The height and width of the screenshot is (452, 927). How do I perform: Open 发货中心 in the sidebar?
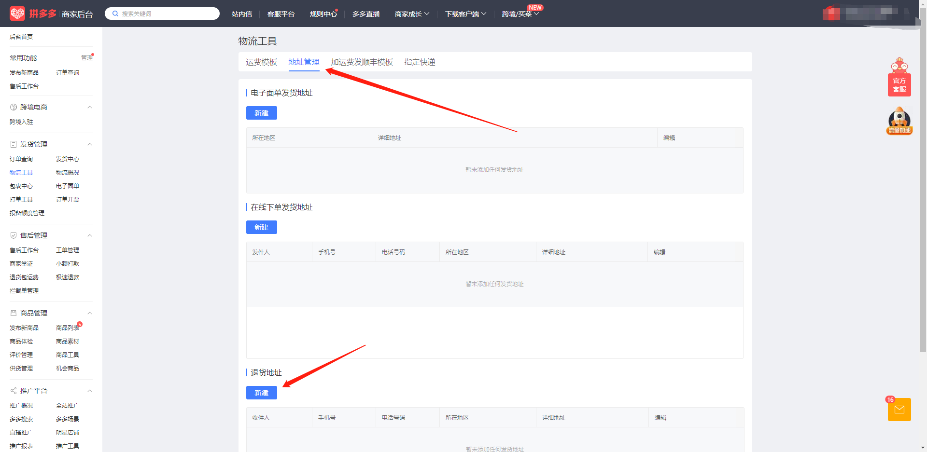coord(68,159)
